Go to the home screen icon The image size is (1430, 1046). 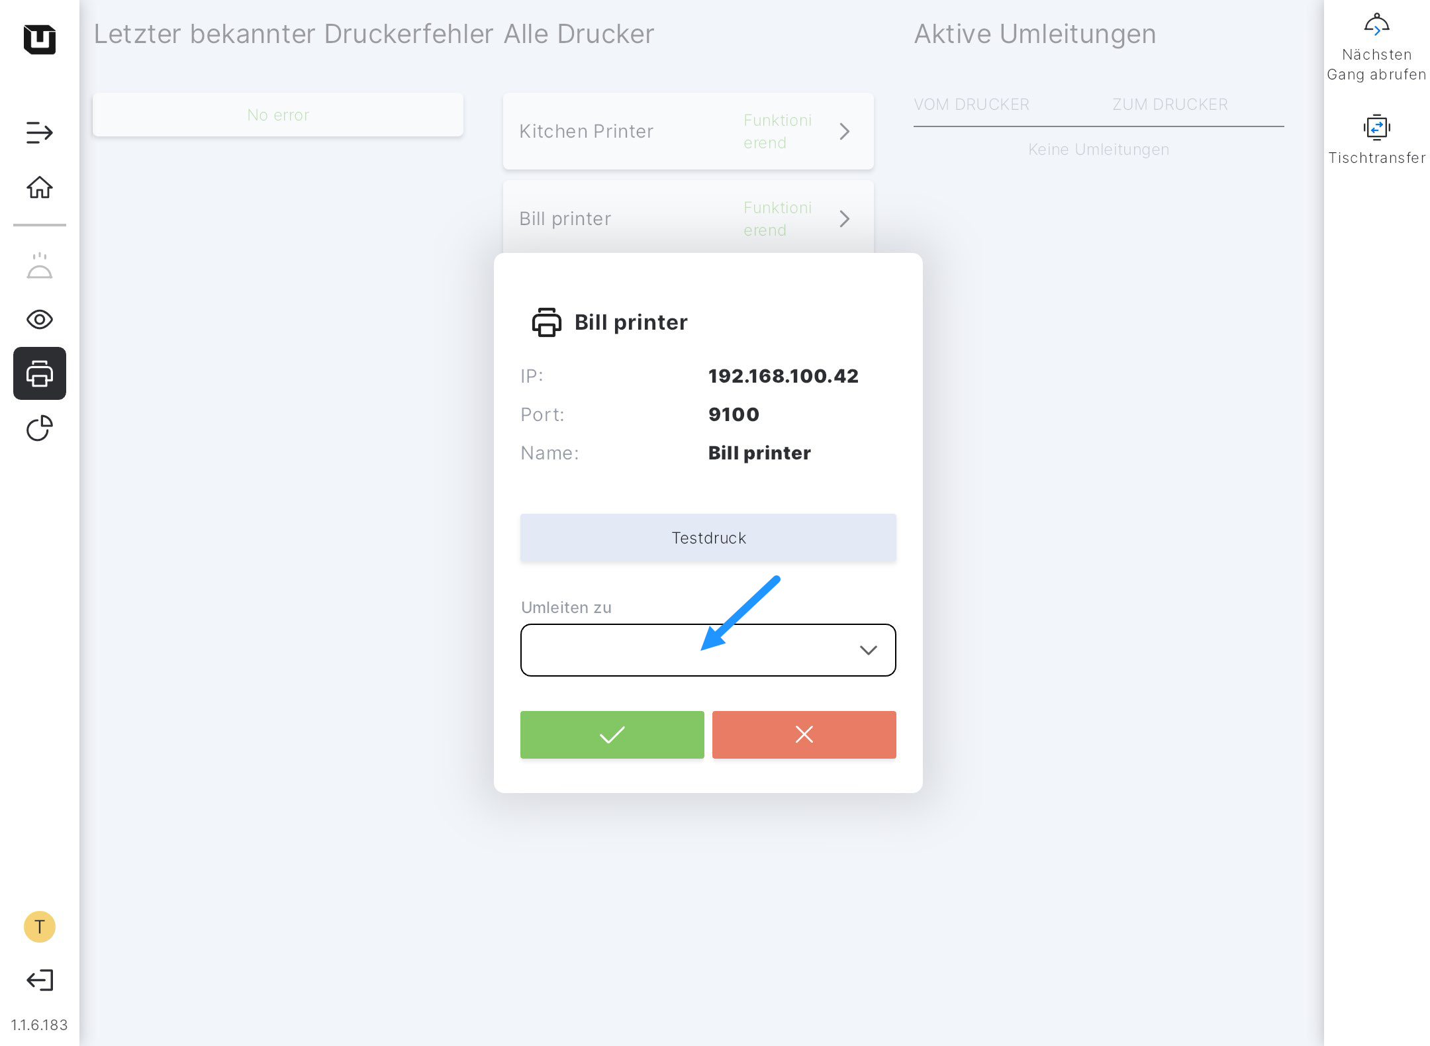(x=39, y=187)
